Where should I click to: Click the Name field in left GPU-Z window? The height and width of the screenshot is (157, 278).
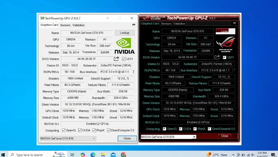[x=87, y=33]
